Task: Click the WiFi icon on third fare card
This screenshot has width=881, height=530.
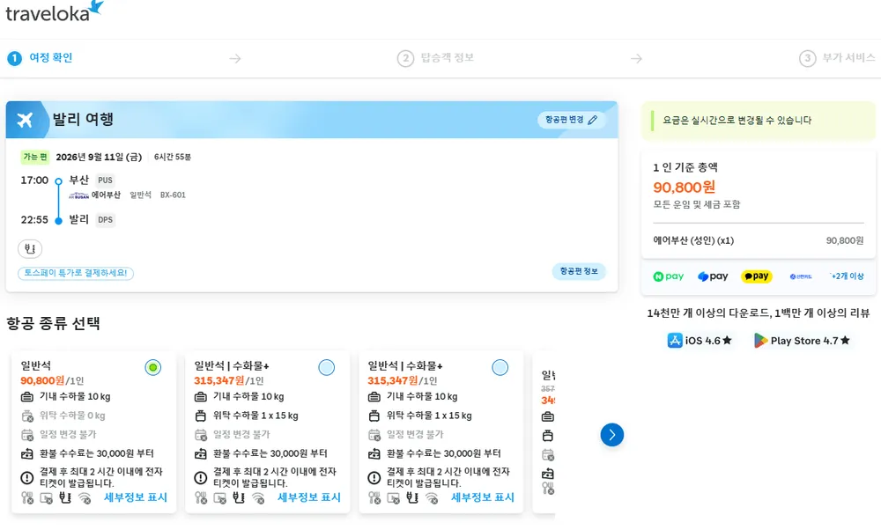Action: point(432,497)
